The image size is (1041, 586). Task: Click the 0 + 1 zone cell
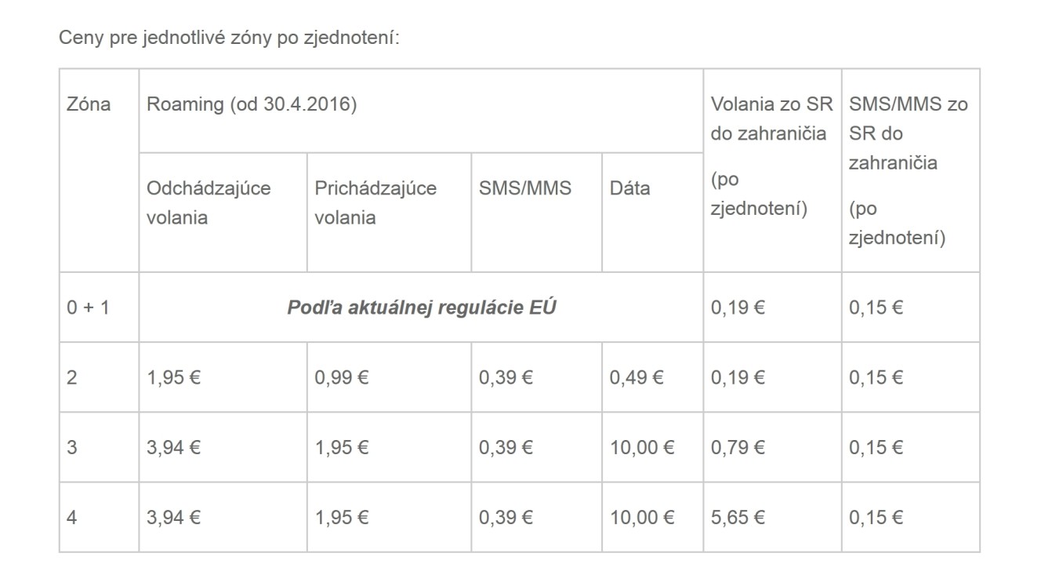click(x=99, y=308)
